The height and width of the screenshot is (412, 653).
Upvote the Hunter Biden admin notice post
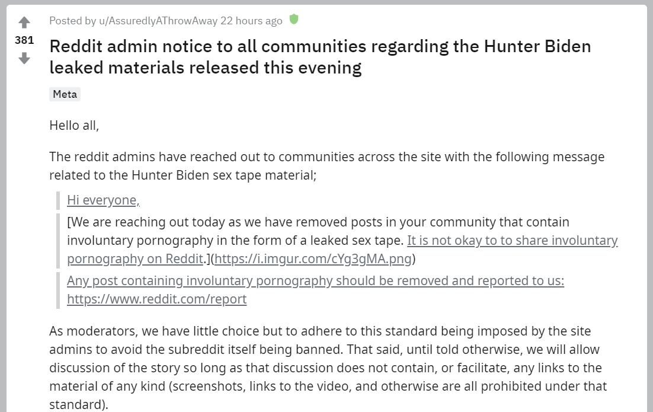pos(24,22)
